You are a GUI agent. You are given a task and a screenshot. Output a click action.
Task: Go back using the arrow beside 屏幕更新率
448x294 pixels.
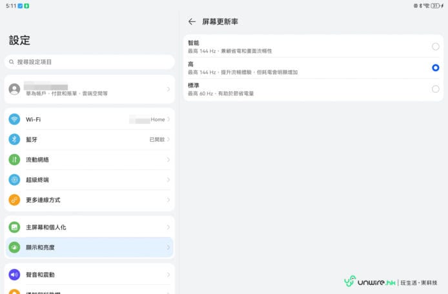[x=192, y=21]
